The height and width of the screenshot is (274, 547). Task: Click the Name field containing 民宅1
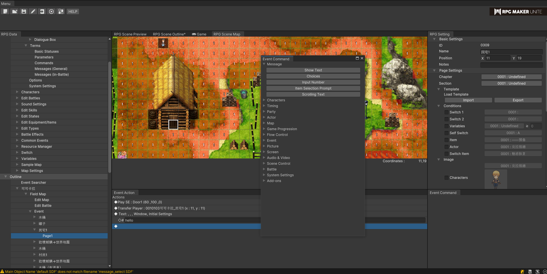[511, 52]
